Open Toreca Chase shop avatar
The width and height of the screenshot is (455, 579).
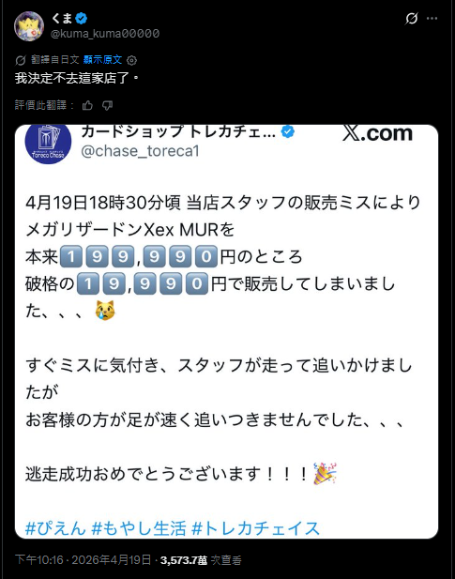pos(48,143)
